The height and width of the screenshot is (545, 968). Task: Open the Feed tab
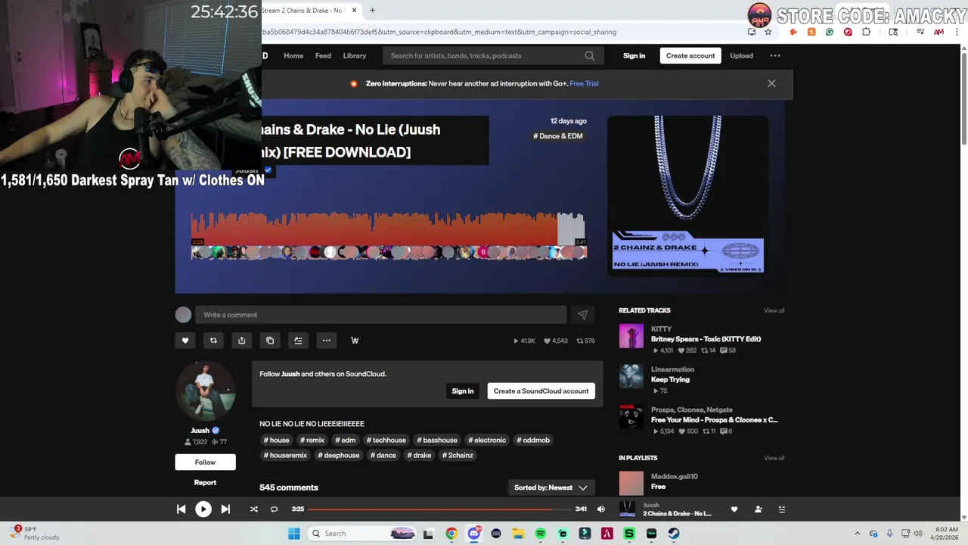(x=323, y=55)
